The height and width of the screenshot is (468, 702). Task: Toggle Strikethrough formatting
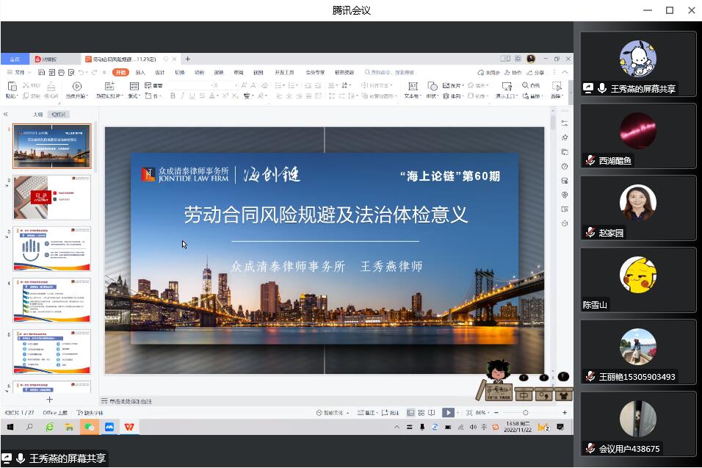pos(202,96)
